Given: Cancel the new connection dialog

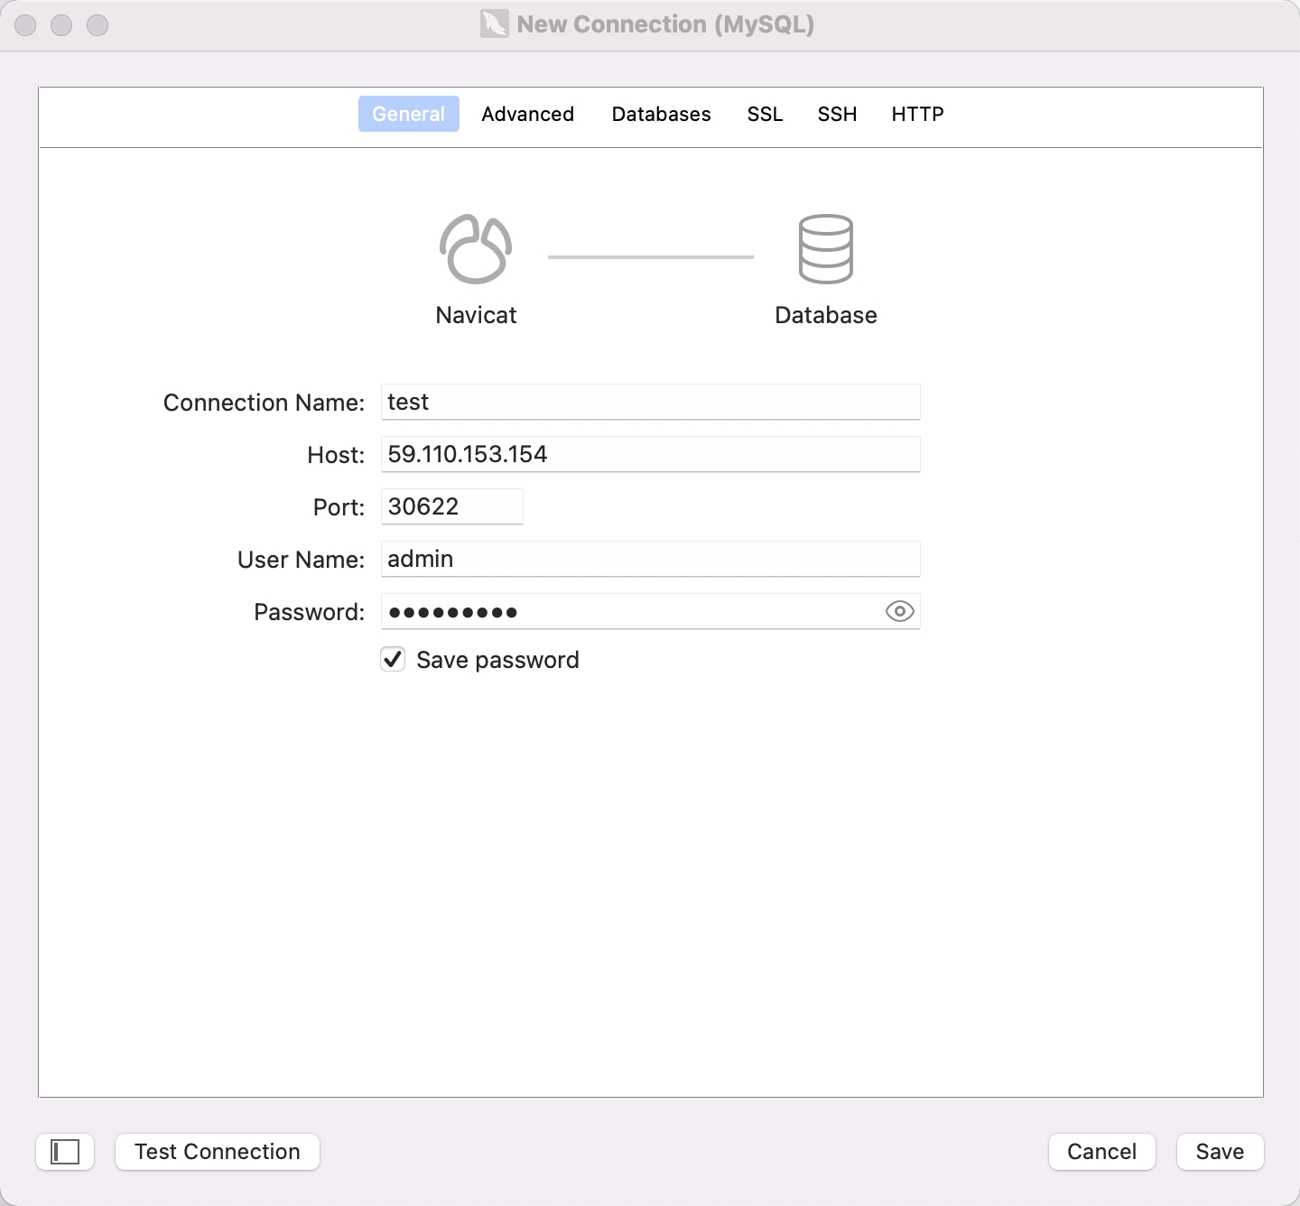Looking at the screenshot, I should [1101, 1152].
